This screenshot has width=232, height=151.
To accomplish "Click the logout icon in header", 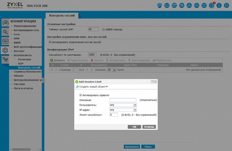I will pos(226,6).
